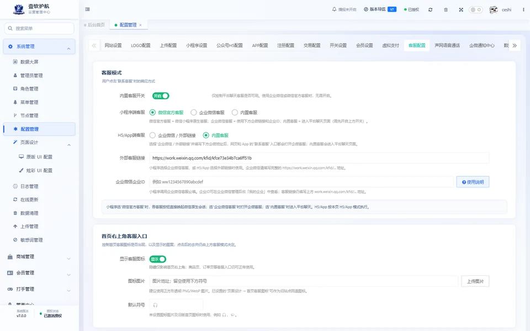
Task: Click the sync icon beside 在线更新
Action: point(15,200)
